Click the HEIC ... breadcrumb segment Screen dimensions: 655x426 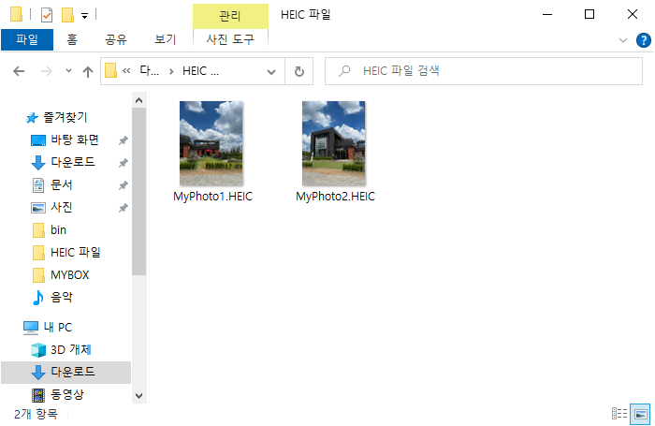coord(200,71)
